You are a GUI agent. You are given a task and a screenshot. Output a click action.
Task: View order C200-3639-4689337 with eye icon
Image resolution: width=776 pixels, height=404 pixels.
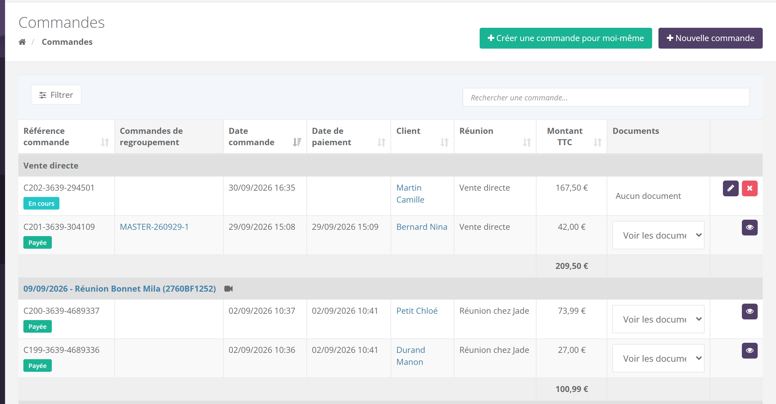tap(749, 312)
